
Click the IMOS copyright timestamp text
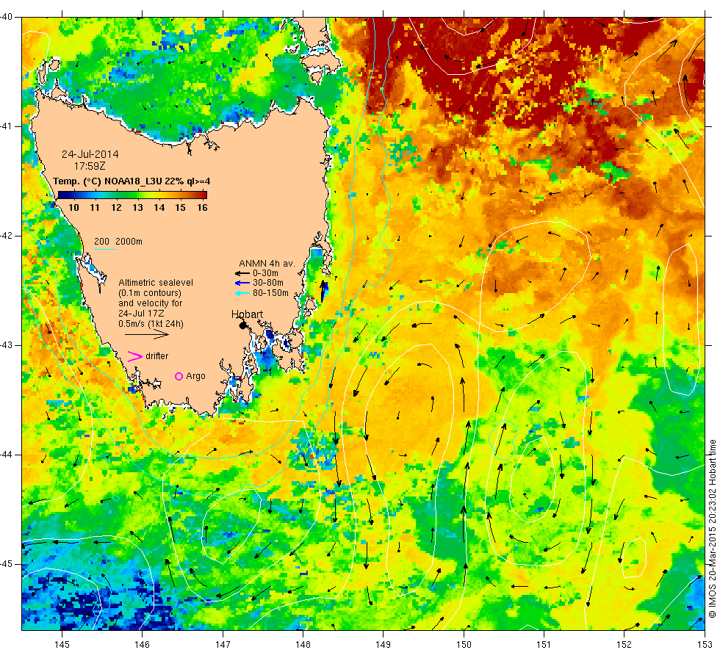pyautogui.click(x=712, y=529)
